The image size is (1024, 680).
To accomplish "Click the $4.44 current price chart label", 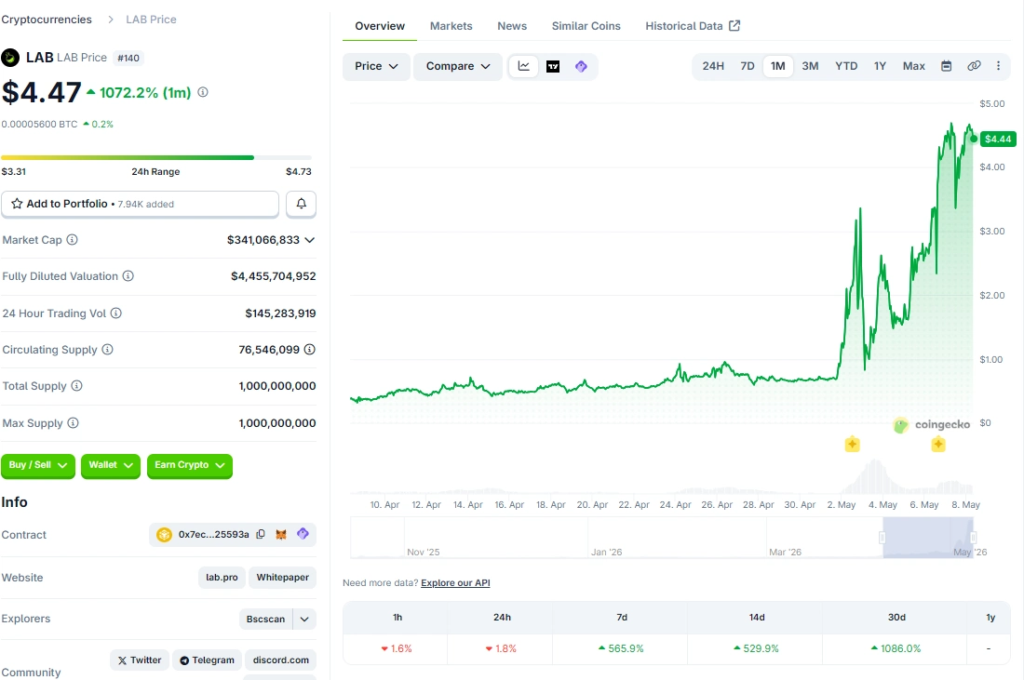I will (998, 139).
